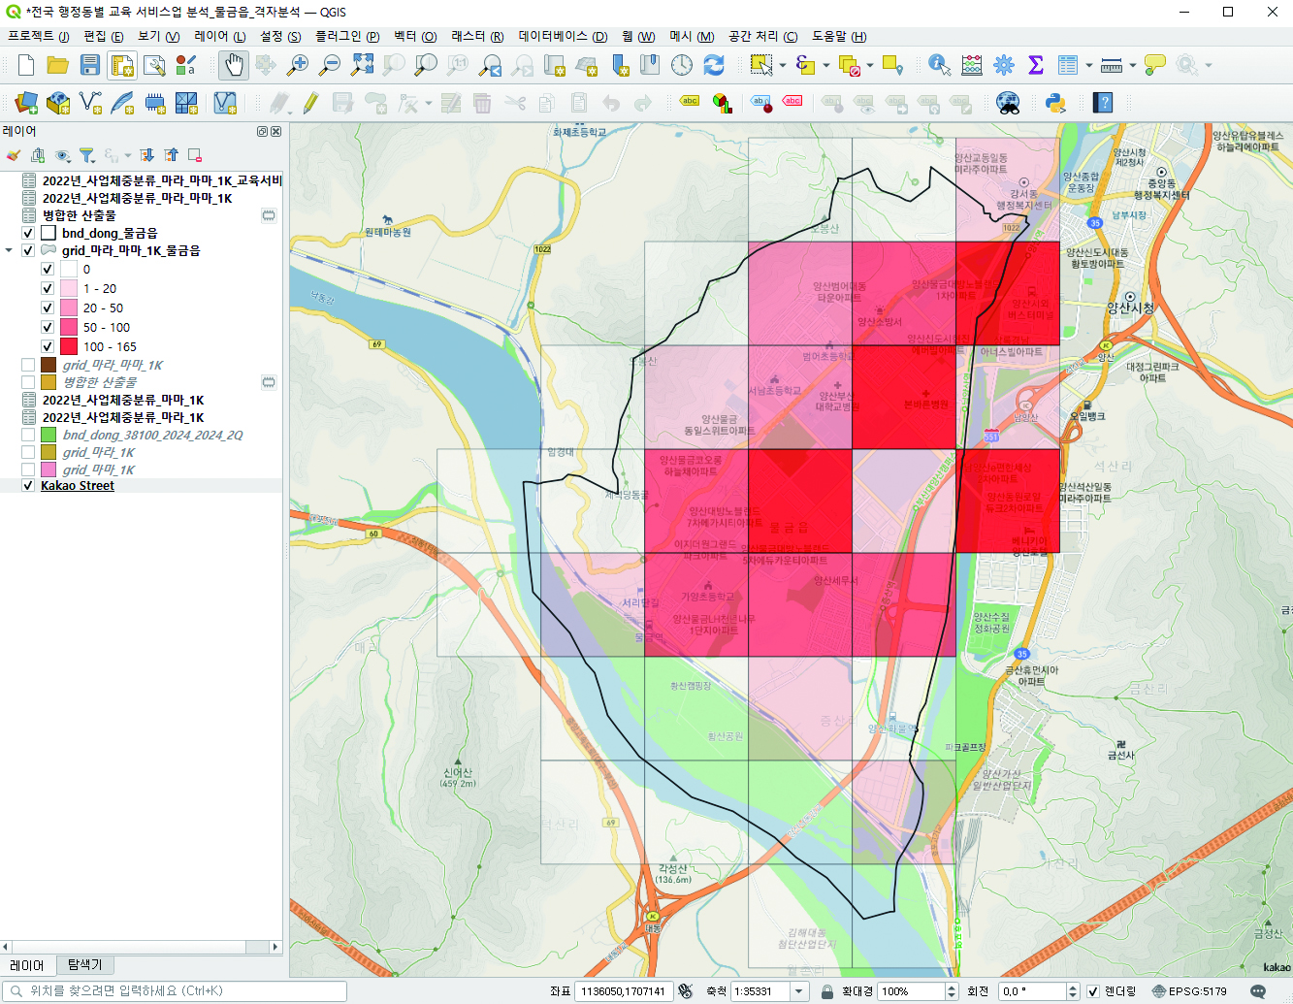Screen dimensions: 1293x1004
Task: Toggle the 렌더링 checkbox in status bar
Action: tap(1093, 991)
